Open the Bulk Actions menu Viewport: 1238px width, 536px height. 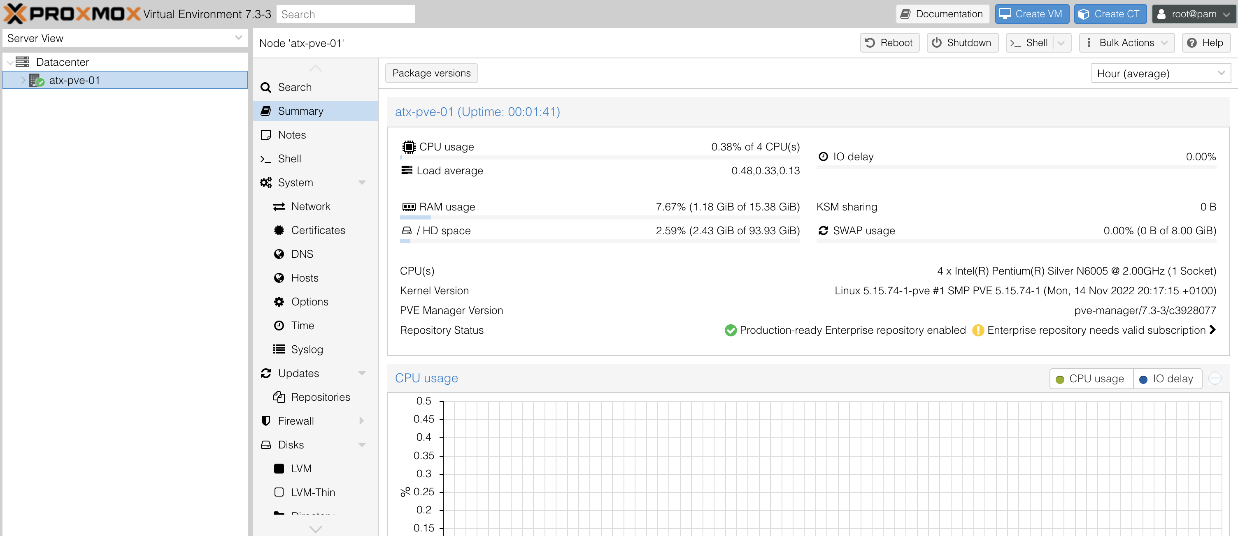[x=1126, y=43]
